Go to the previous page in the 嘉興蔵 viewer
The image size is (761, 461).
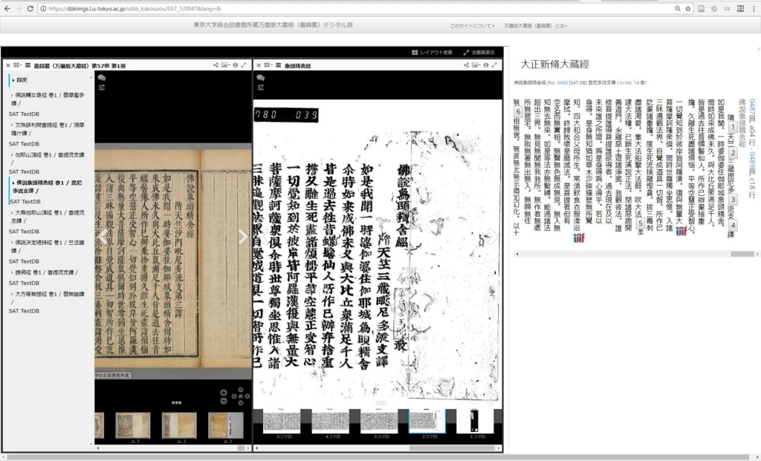[103, 237]
